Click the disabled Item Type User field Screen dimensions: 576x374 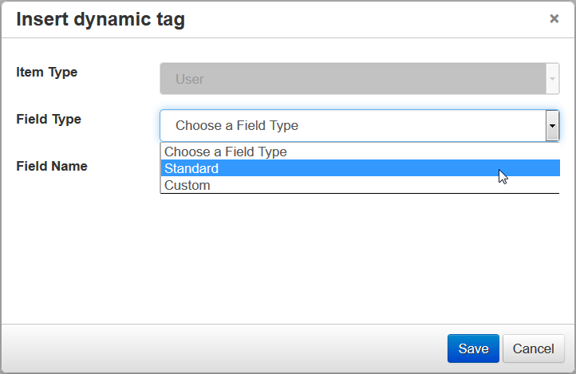pyautogui.click(x=352, y=79)
